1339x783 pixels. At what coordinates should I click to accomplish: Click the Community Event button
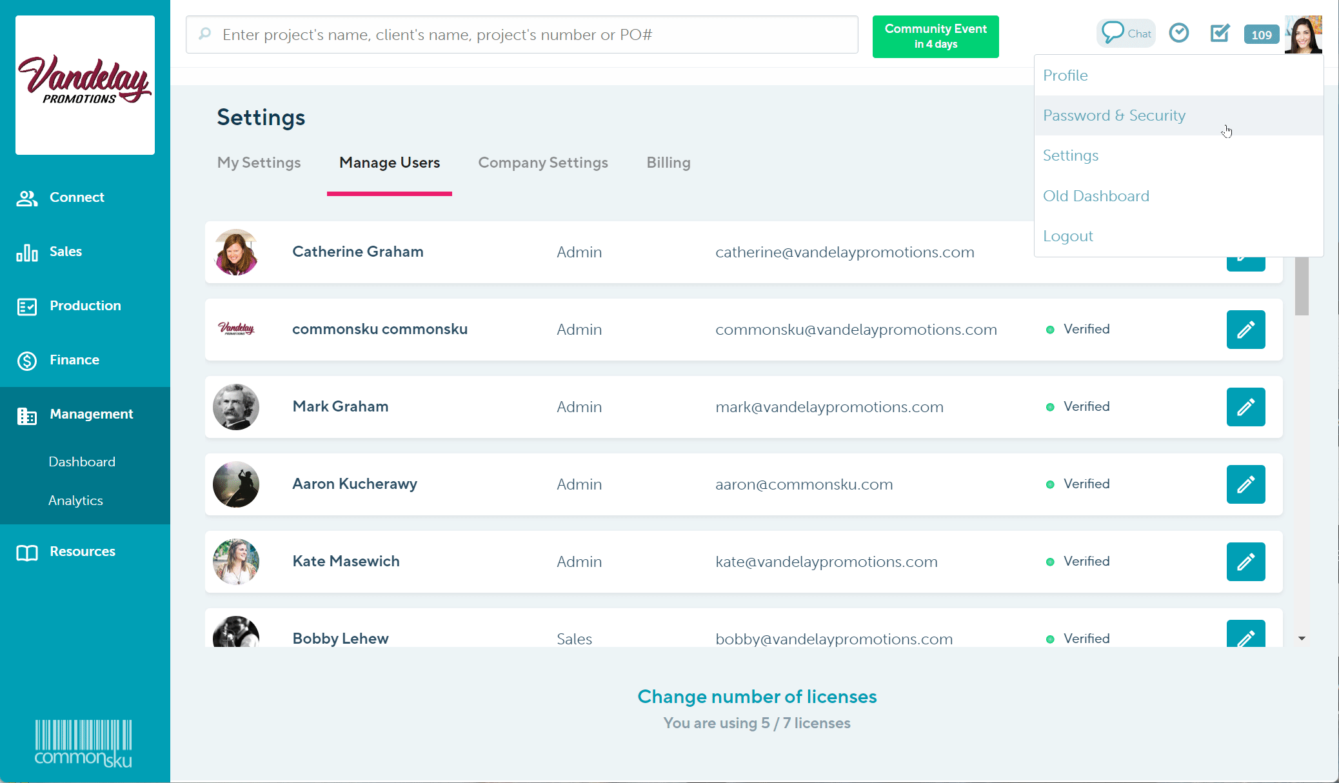935,37
